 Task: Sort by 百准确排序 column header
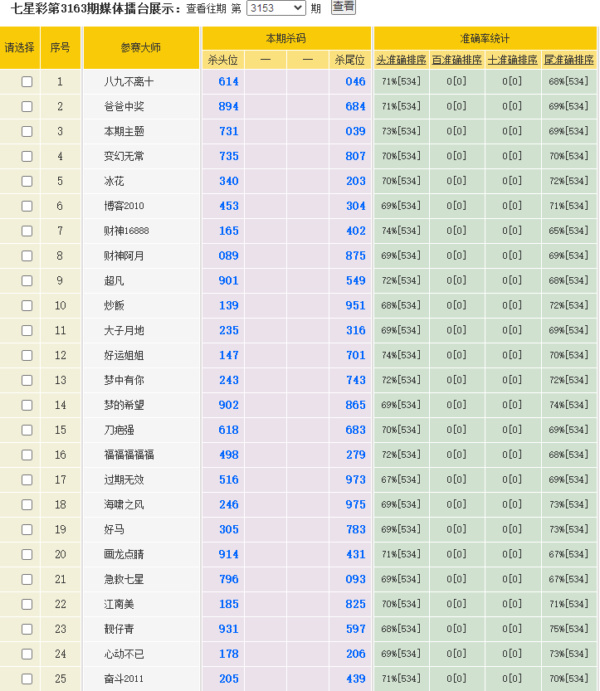coord(456,60)
